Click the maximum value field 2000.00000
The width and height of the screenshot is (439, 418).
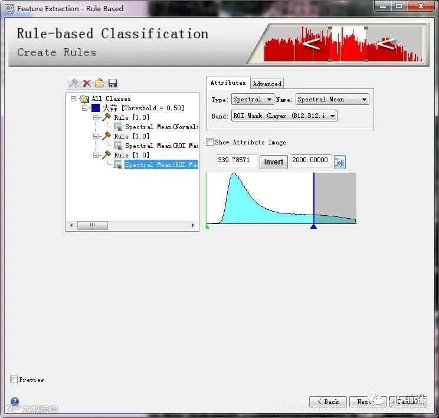point(312,160)
